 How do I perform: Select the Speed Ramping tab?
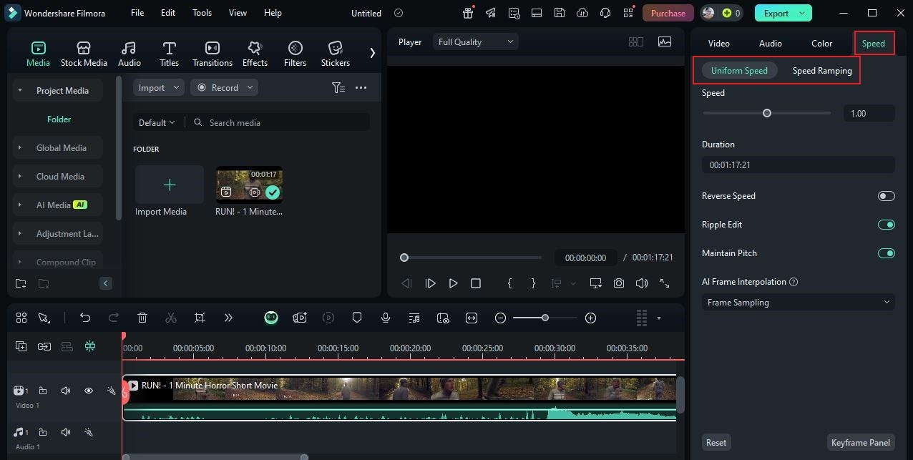[822, 71]
